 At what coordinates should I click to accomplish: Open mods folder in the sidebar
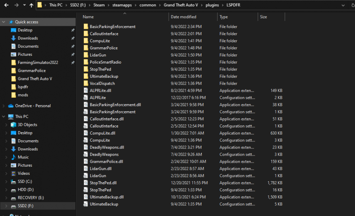[x=23, y=95]
